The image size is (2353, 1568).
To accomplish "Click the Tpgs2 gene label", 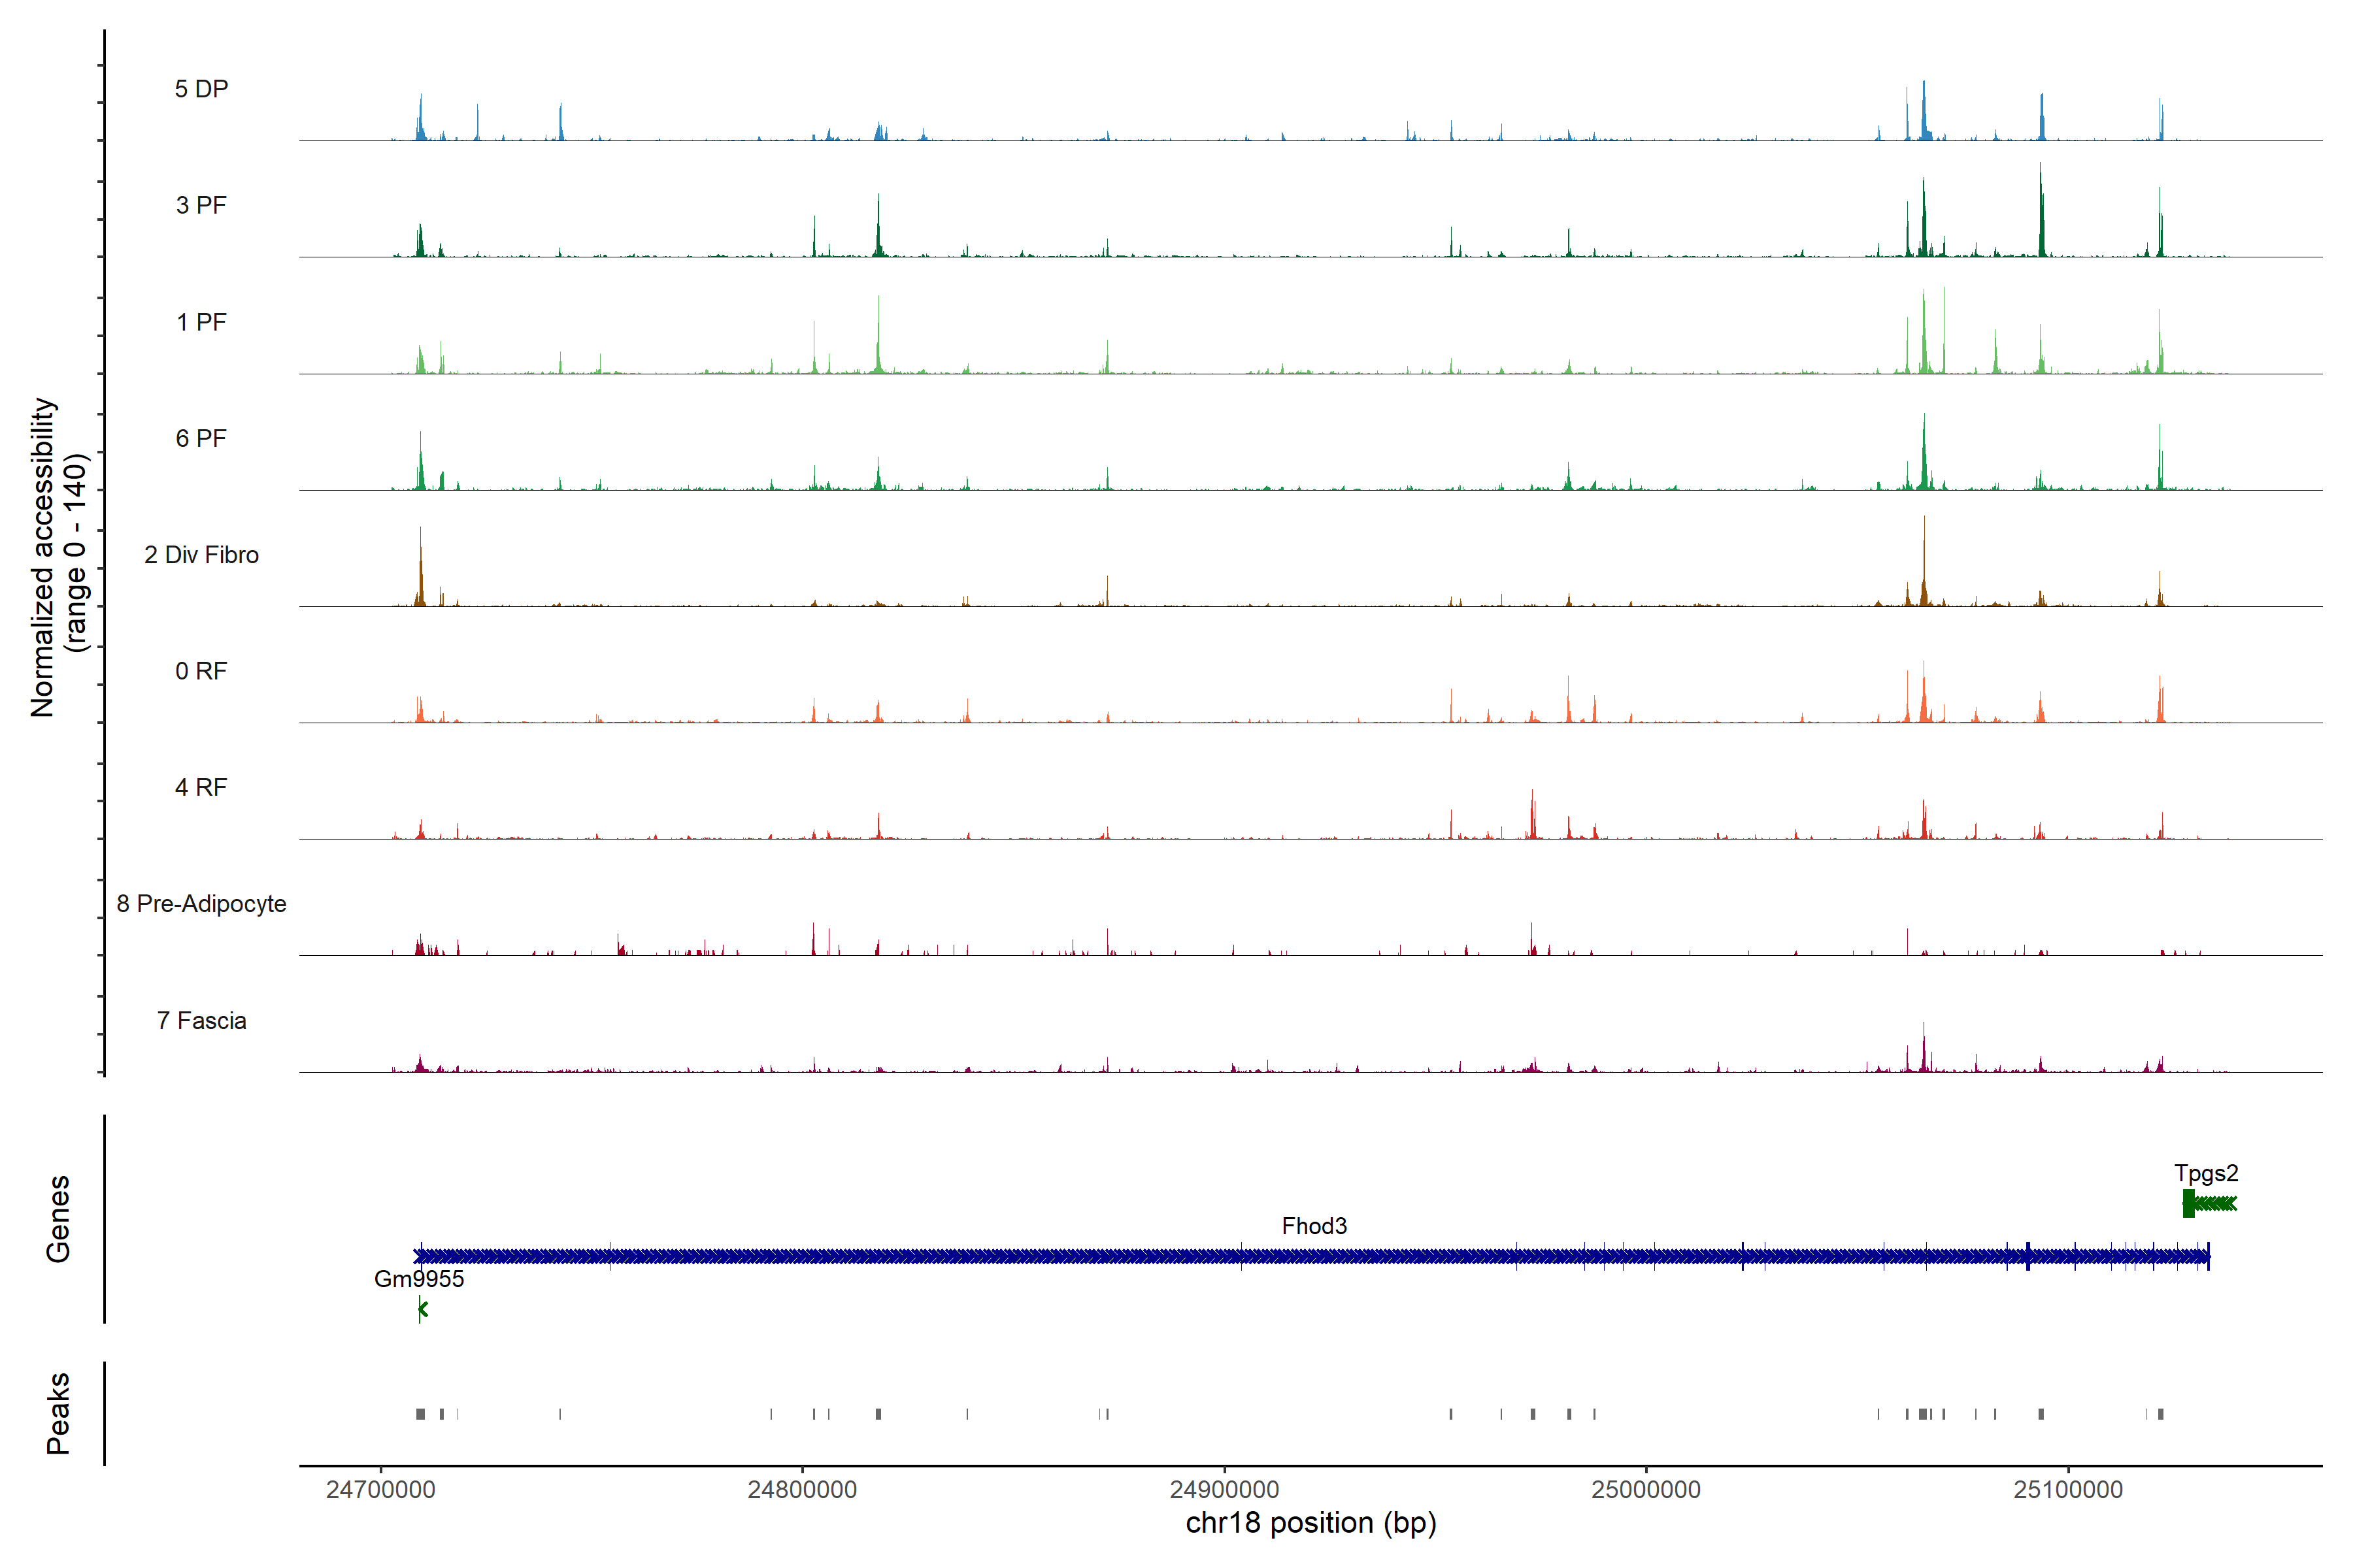I will point(2205,1173).
